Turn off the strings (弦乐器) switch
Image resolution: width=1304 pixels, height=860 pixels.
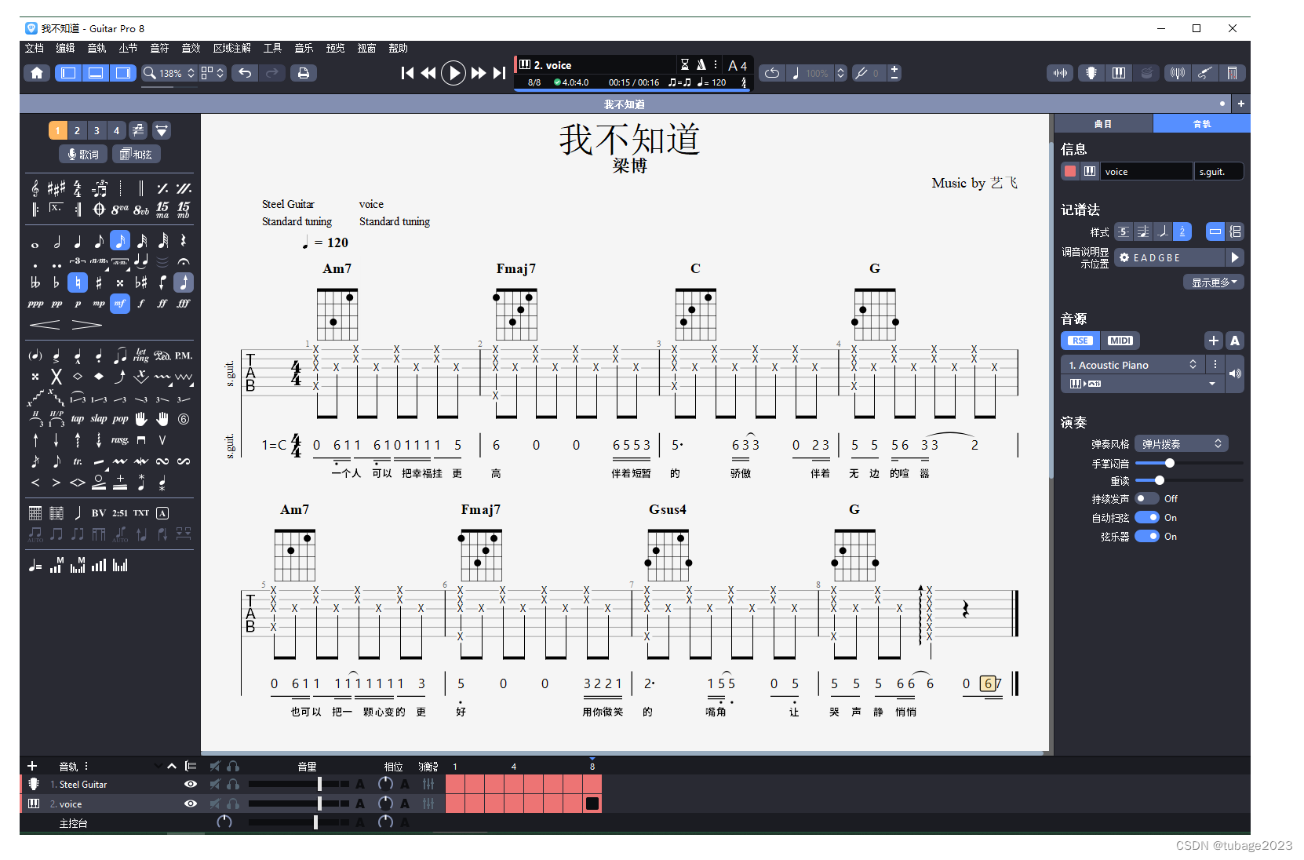click(1147, 537)
